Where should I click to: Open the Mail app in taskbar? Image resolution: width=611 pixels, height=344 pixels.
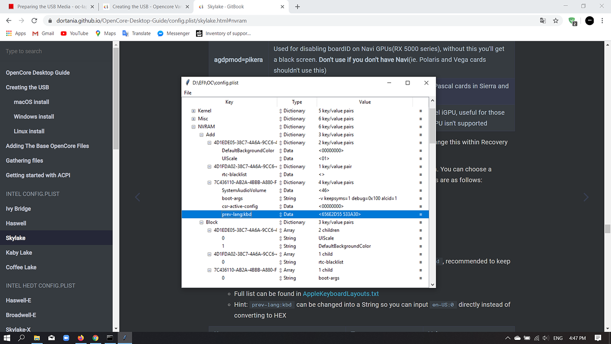51,338
